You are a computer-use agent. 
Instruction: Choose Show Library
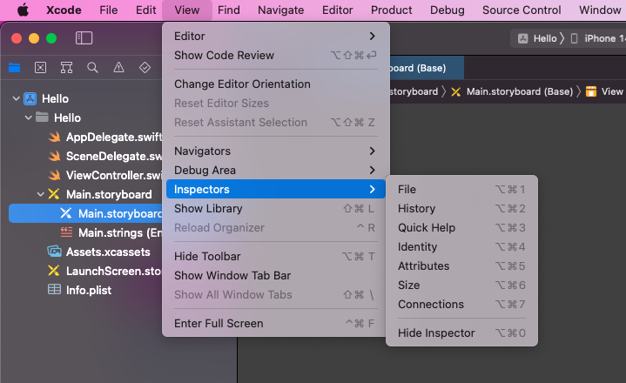[x=275, y=208]
